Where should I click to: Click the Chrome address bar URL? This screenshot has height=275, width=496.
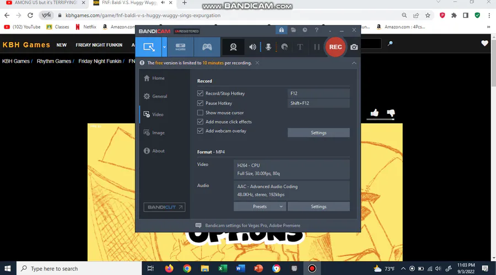tap(143, 15)
